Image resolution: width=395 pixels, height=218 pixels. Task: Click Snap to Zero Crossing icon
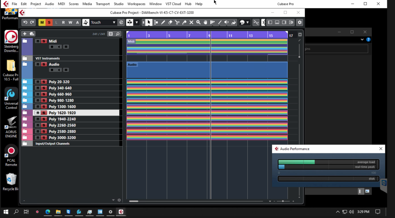(256, 22)
